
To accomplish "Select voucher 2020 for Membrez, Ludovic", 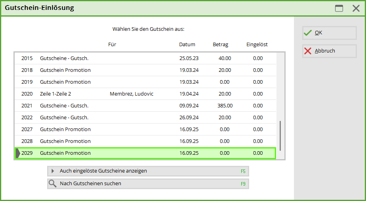I will click(x=145, y=94).
